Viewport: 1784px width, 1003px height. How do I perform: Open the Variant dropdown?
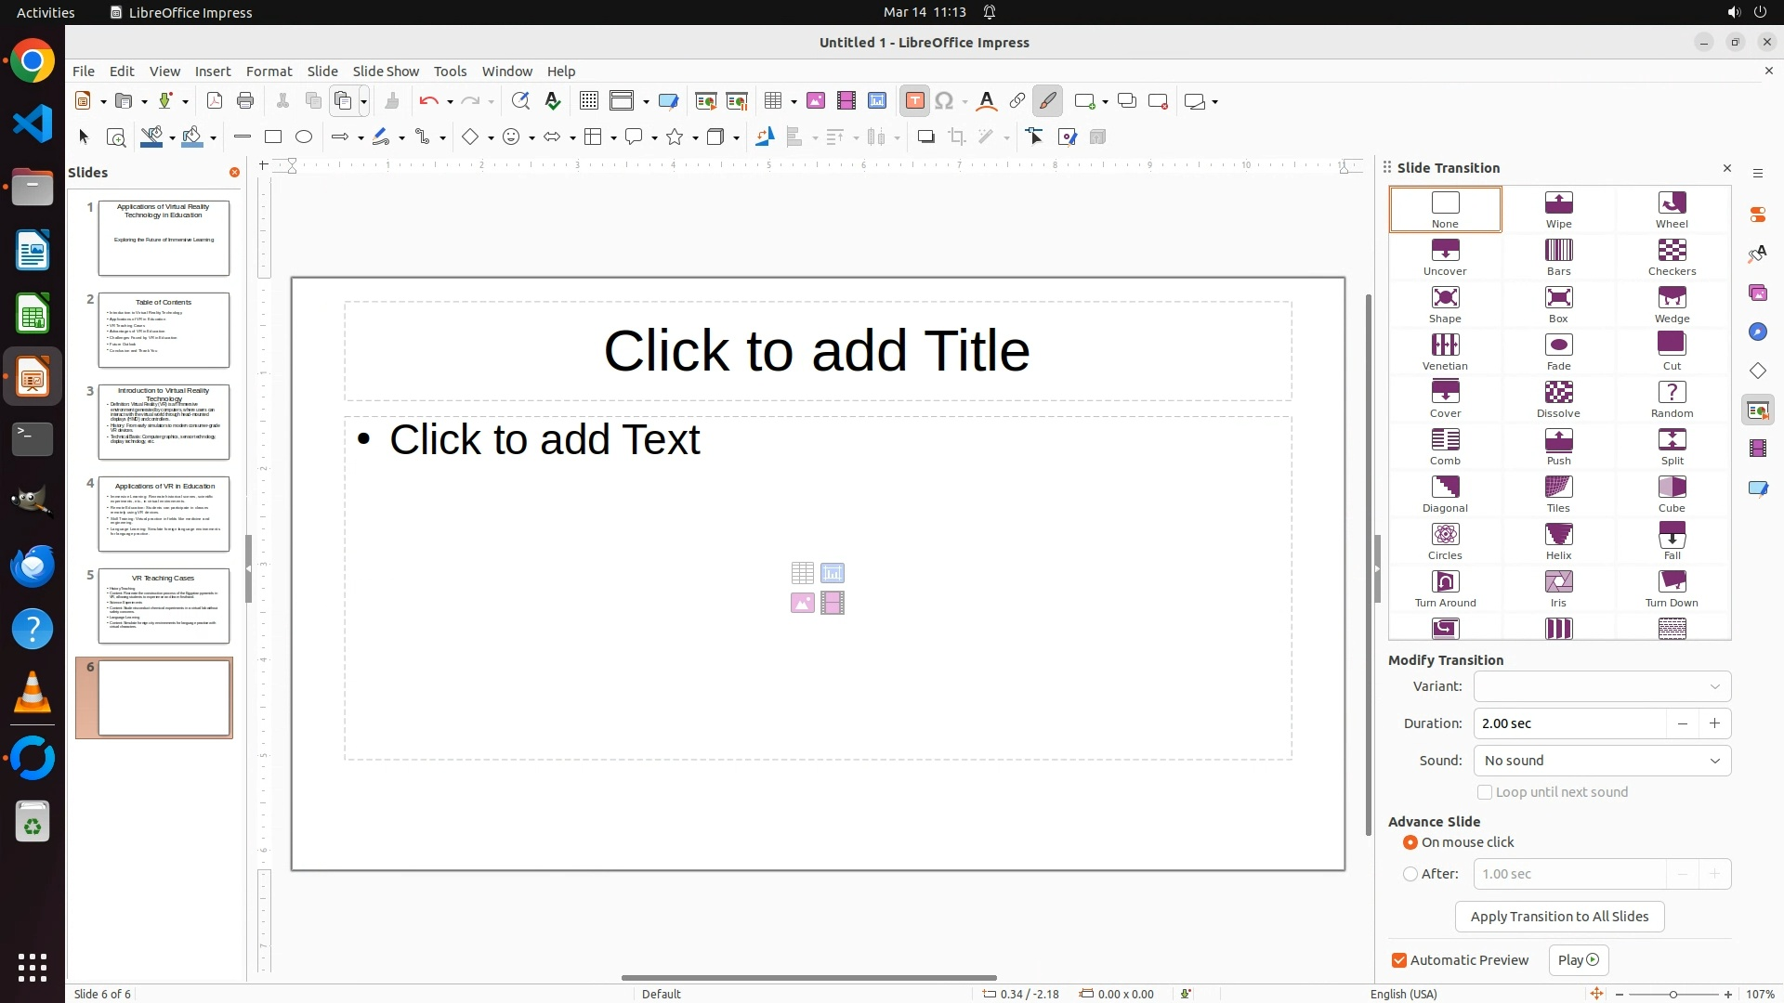(1602, 686)
